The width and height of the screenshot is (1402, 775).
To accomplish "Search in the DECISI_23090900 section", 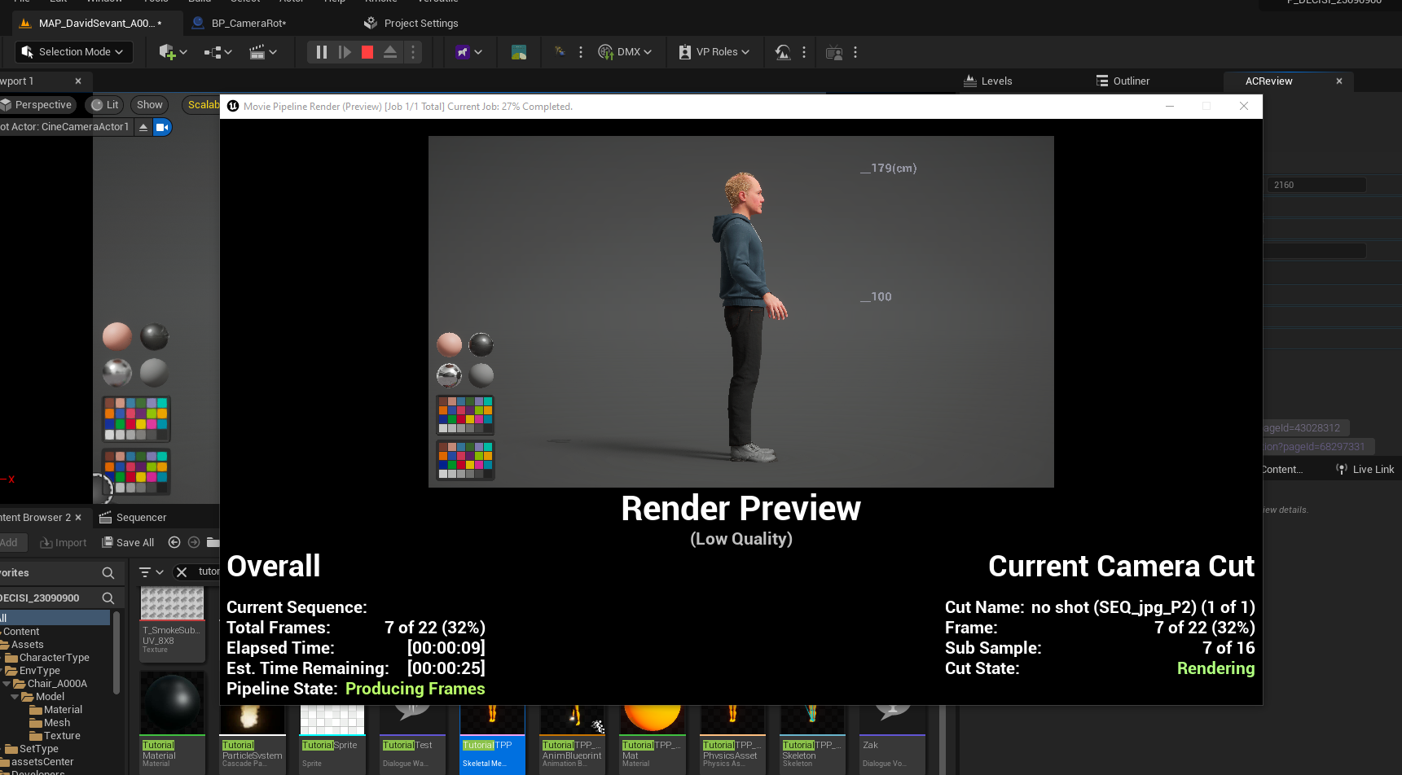I will (x=108, y=598).
